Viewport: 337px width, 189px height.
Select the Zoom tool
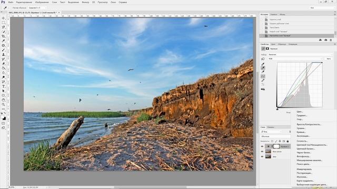tap(3, 104)
